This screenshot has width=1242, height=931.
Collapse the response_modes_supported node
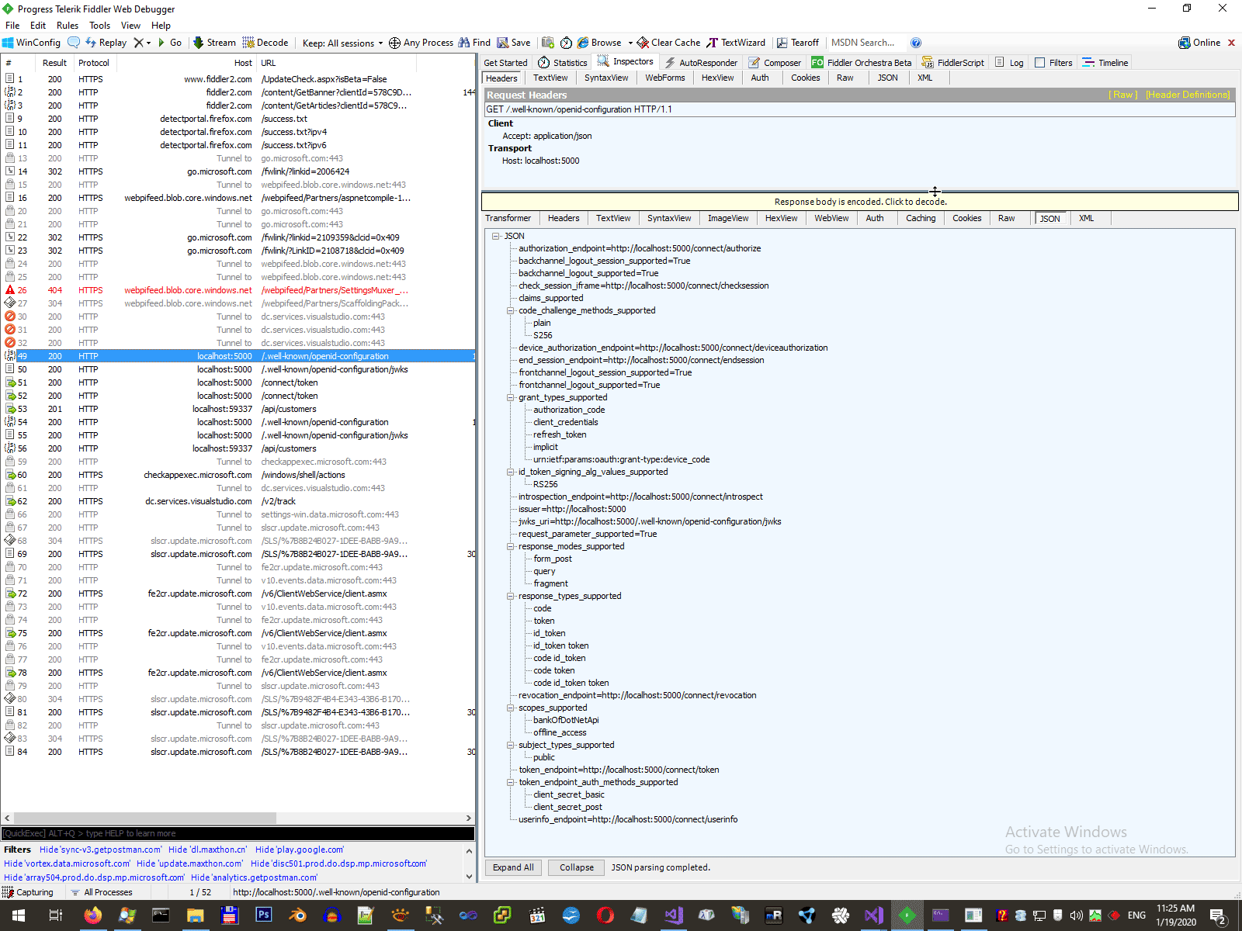511,546
